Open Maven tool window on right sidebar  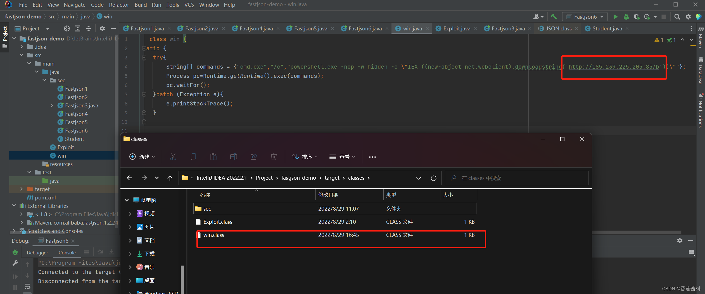pos(701,38)
